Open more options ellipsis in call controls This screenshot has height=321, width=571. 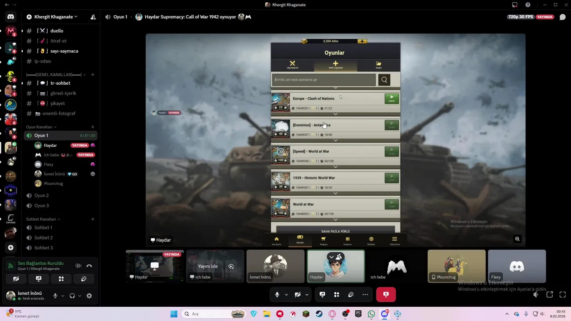(365, 294)
